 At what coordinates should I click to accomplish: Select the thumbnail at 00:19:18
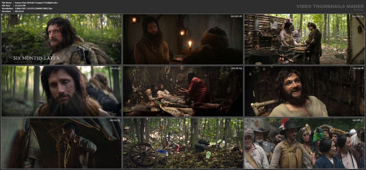pyautogui.click(x=305, y=91)
